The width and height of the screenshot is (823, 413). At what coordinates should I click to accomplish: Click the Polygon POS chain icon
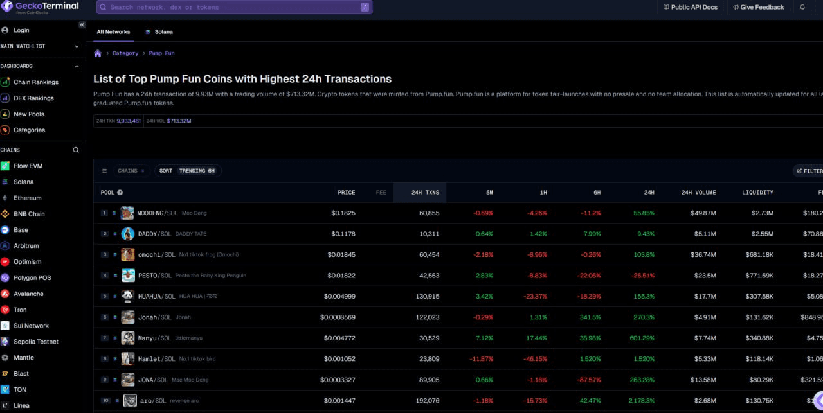[x=5, y=278]
